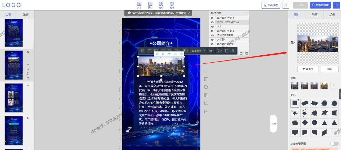Open the flip mirror dropdown in toolbar
Screen dimensions: 341x150
211,51
